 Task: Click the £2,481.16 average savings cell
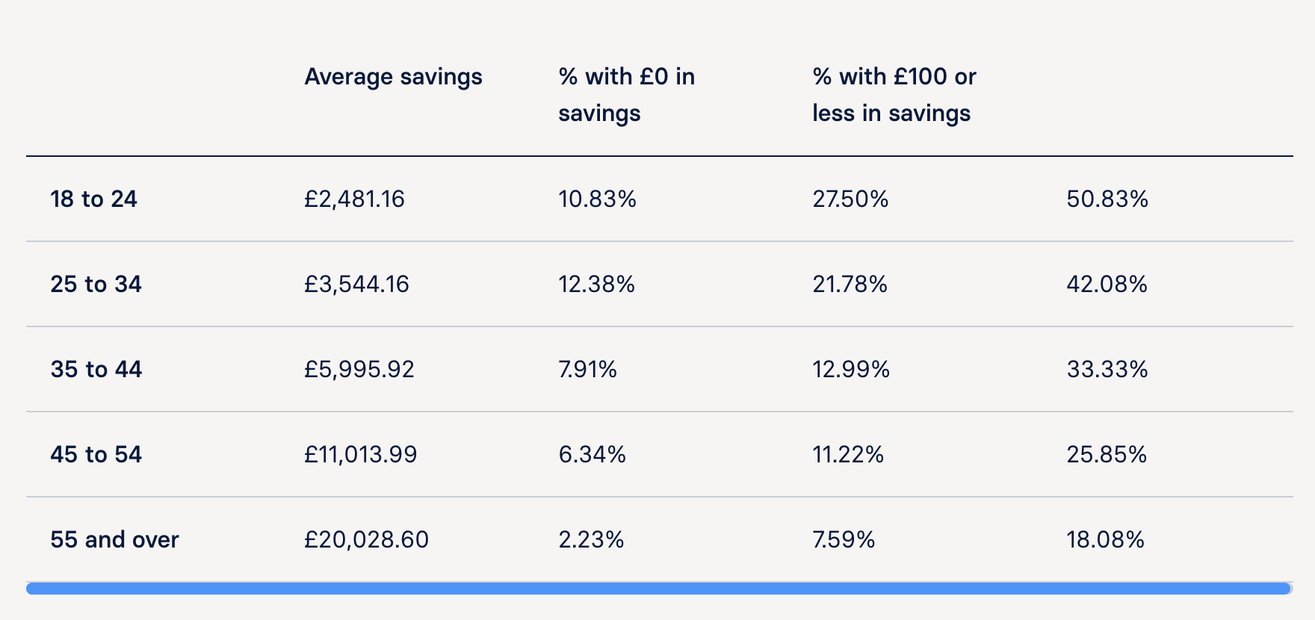pos(354,199)
